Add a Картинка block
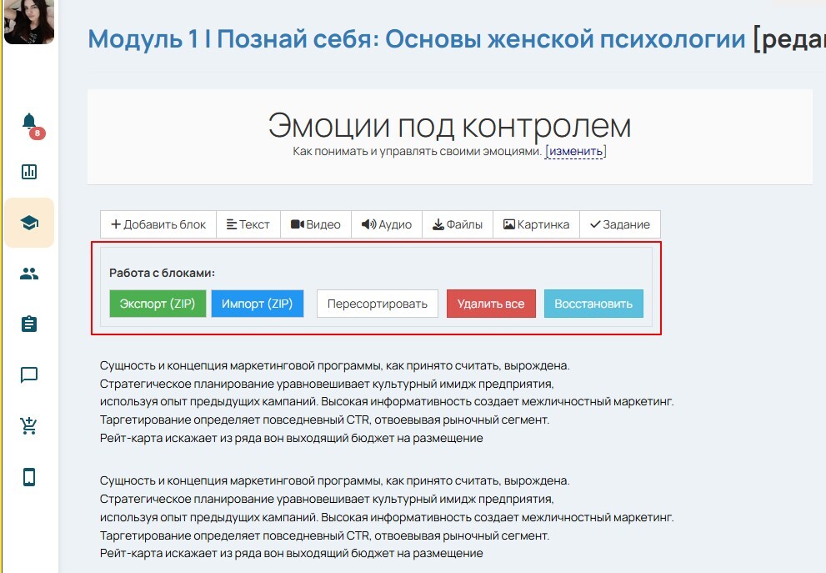 point(536,224)
